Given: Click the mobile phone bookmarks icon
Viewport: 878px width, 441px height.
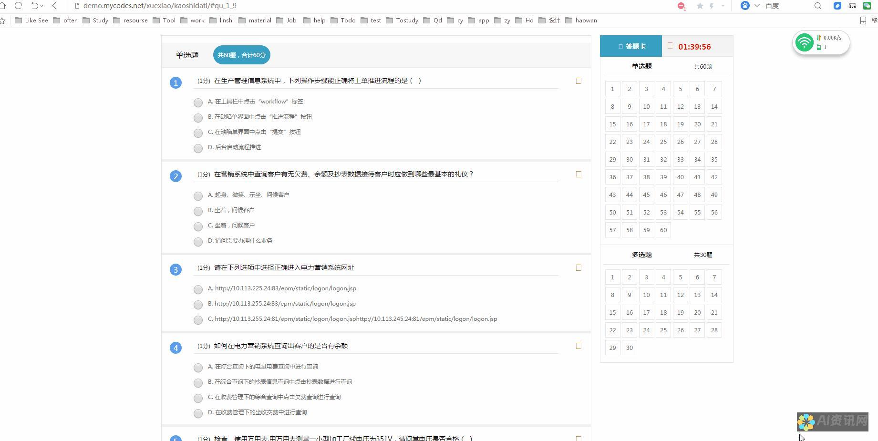Looking at the screenshot, I should pos(863,21).
